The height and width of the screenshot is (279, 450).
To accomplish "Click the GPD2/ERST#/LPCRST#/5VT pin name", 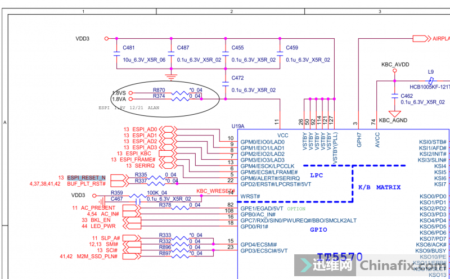I will click(x=276, y=184).
